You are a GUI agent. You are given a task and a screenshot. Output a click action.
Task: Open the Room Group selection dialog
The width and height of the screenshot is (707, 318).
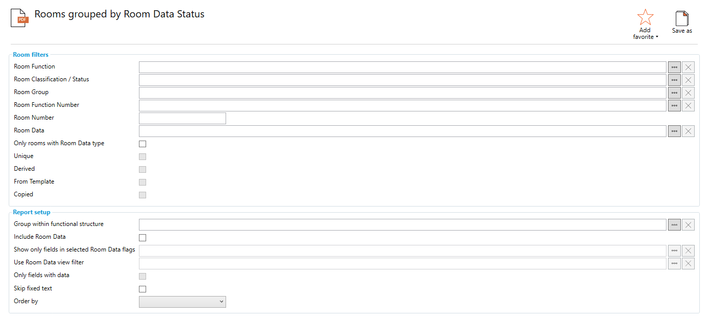pyautogui.click(x=674, y=93)
